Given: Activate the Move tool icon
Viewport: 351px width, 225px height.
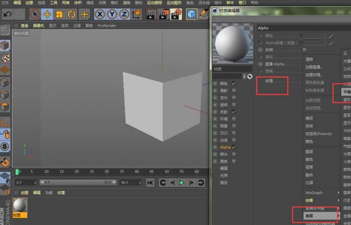Looking at the screenshot, I should [47, 14].
